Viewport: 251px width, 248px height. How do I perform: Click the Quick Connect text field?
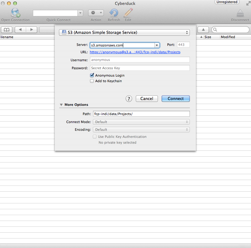tap(55, 13)
